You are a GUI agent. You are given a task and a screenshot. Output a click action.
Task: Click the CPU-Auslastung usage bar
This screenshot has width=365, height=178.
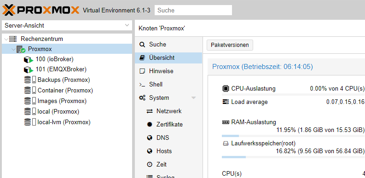(x=293, y=95)
